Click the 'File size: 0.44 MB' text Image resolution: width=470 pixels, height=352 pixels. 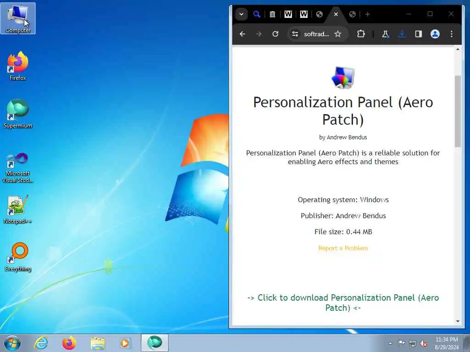(x=343, y=231)
